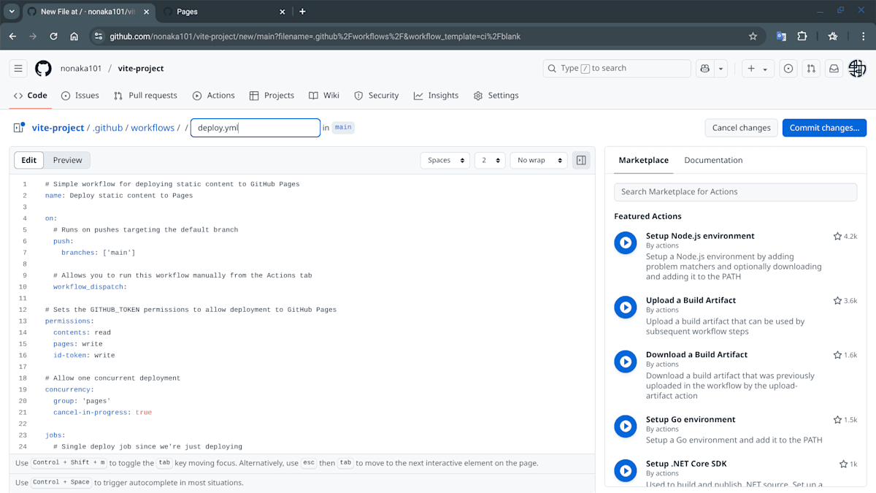Star the Upload a Build Artifact action
The image size is (876, 493).
coord(837,300)
